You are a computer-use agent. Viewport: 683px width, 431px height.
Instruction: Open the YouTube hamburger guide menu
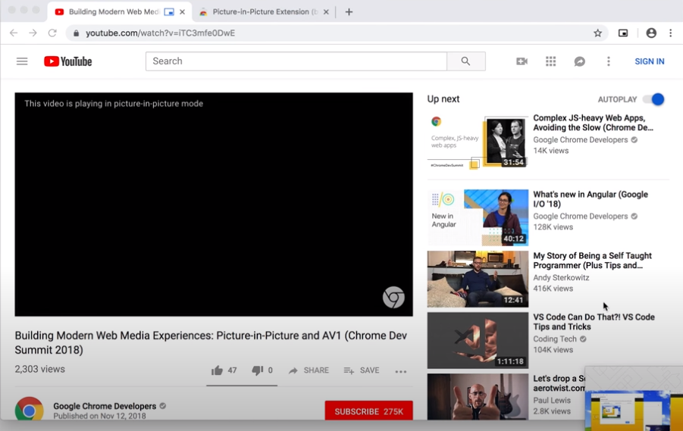pos(22,61)
